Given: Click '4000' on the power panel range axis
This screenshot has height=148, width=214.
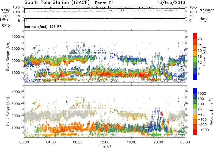Looking at the screenshot, I should (x=16, y=37).
